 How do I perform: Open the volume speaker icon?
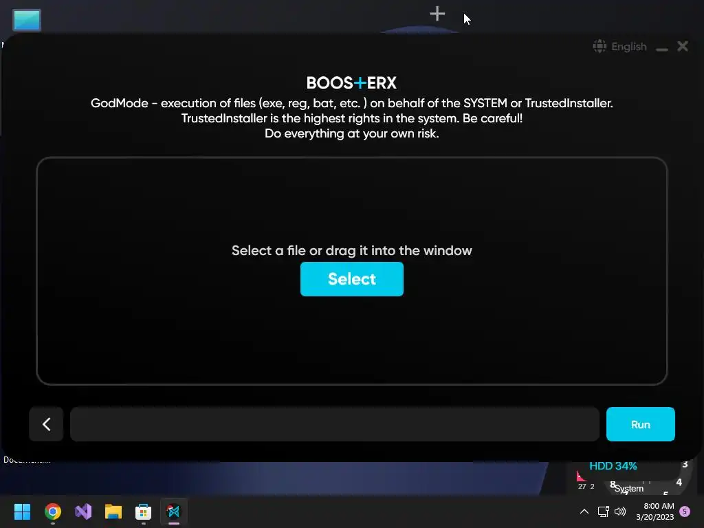tap(620, 511)
